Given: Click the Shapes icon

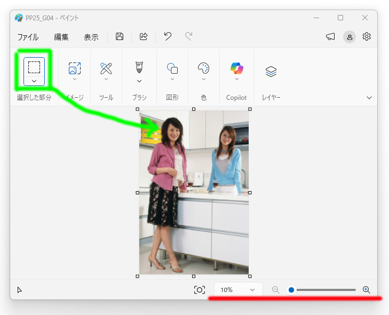Looking at the screenshot, I should pyautogui.click(x=172, y=68).
